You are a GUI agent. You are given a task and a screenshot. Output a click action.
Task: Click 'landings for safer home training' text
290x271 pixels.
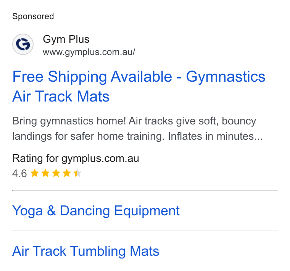pyautogui.click(x=88, y=137)
